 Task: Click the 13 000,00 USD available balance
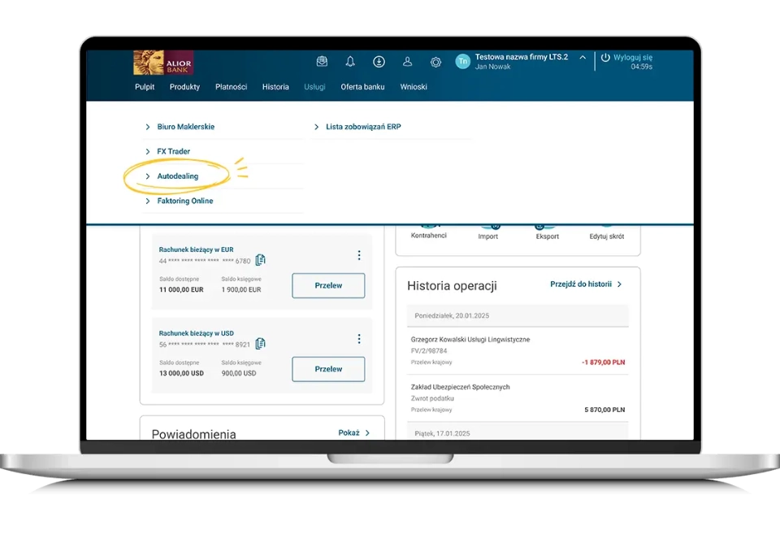pyautogui.click(x=181, y=373)
